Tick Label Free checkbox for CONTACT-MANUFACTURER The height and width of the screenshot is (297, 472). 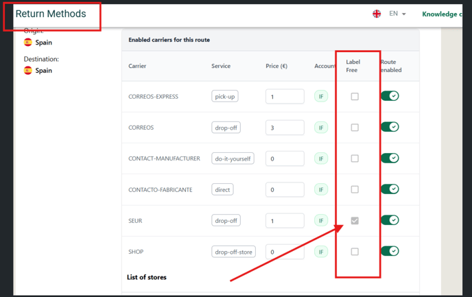pyautogui.click(x=355, y=158)
